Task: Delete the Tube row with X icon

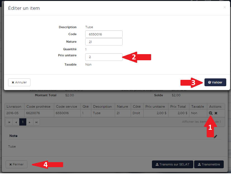Action: tap(216, 113)
